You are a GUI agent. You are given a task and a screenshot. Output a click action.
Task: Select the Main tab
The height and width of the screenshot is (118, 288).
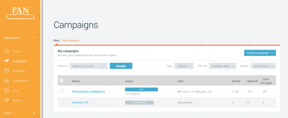[x=57, y=40]
